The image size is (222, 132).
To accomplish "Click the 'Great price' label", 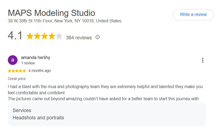I will pyautogui.click(x=17, y=79).
